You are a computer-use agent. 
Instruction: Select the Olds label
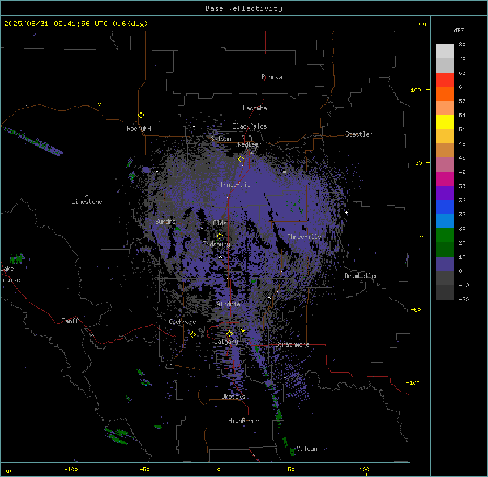[x=220, y=223]
